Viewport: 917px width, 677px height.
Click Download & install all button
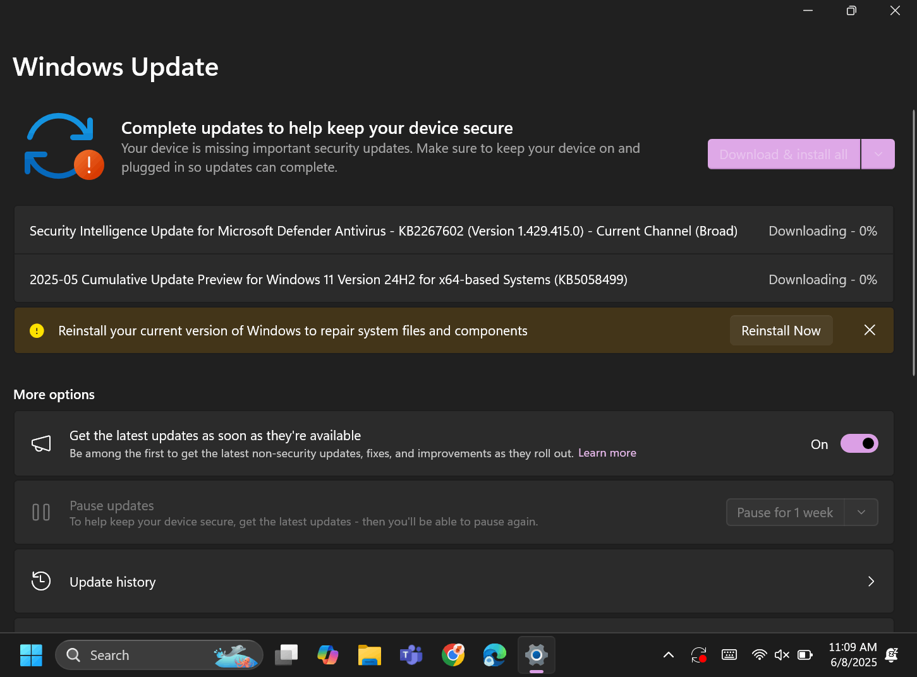coord(784,154)
